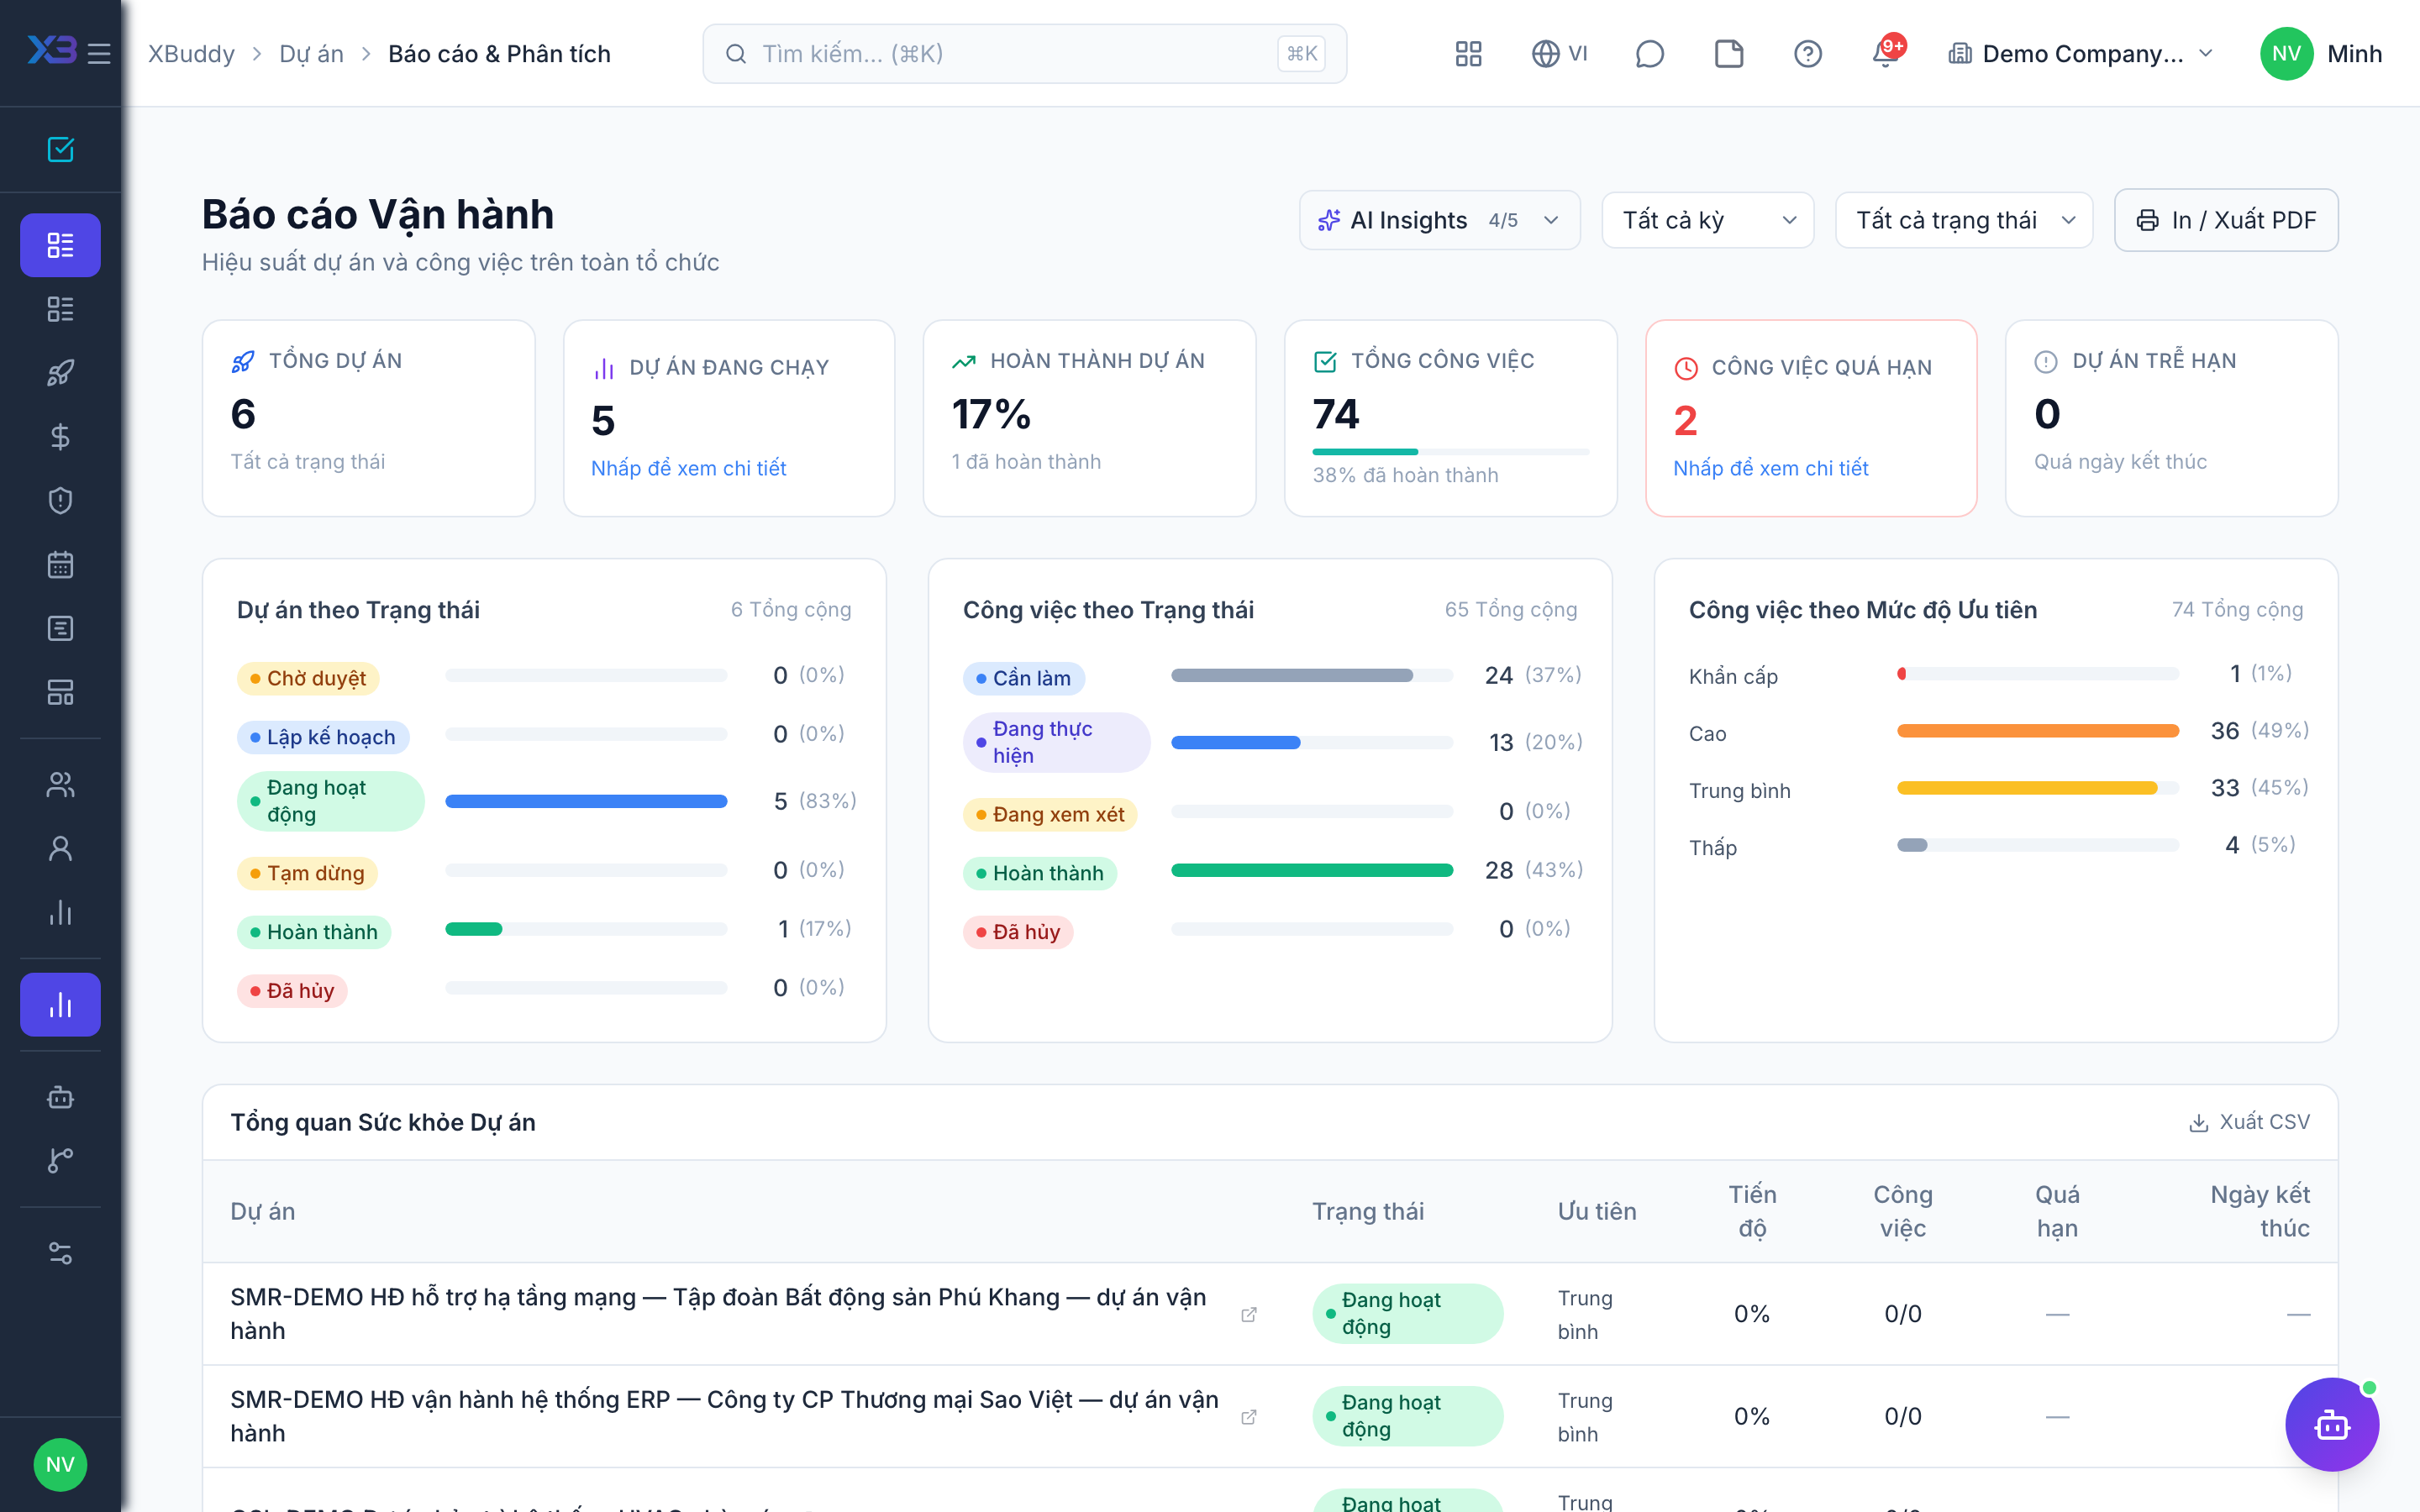Click the In / Xuất PDF button
Image resolution: width=2420 pixels, height=1512 pixels.
(2226, 220)
